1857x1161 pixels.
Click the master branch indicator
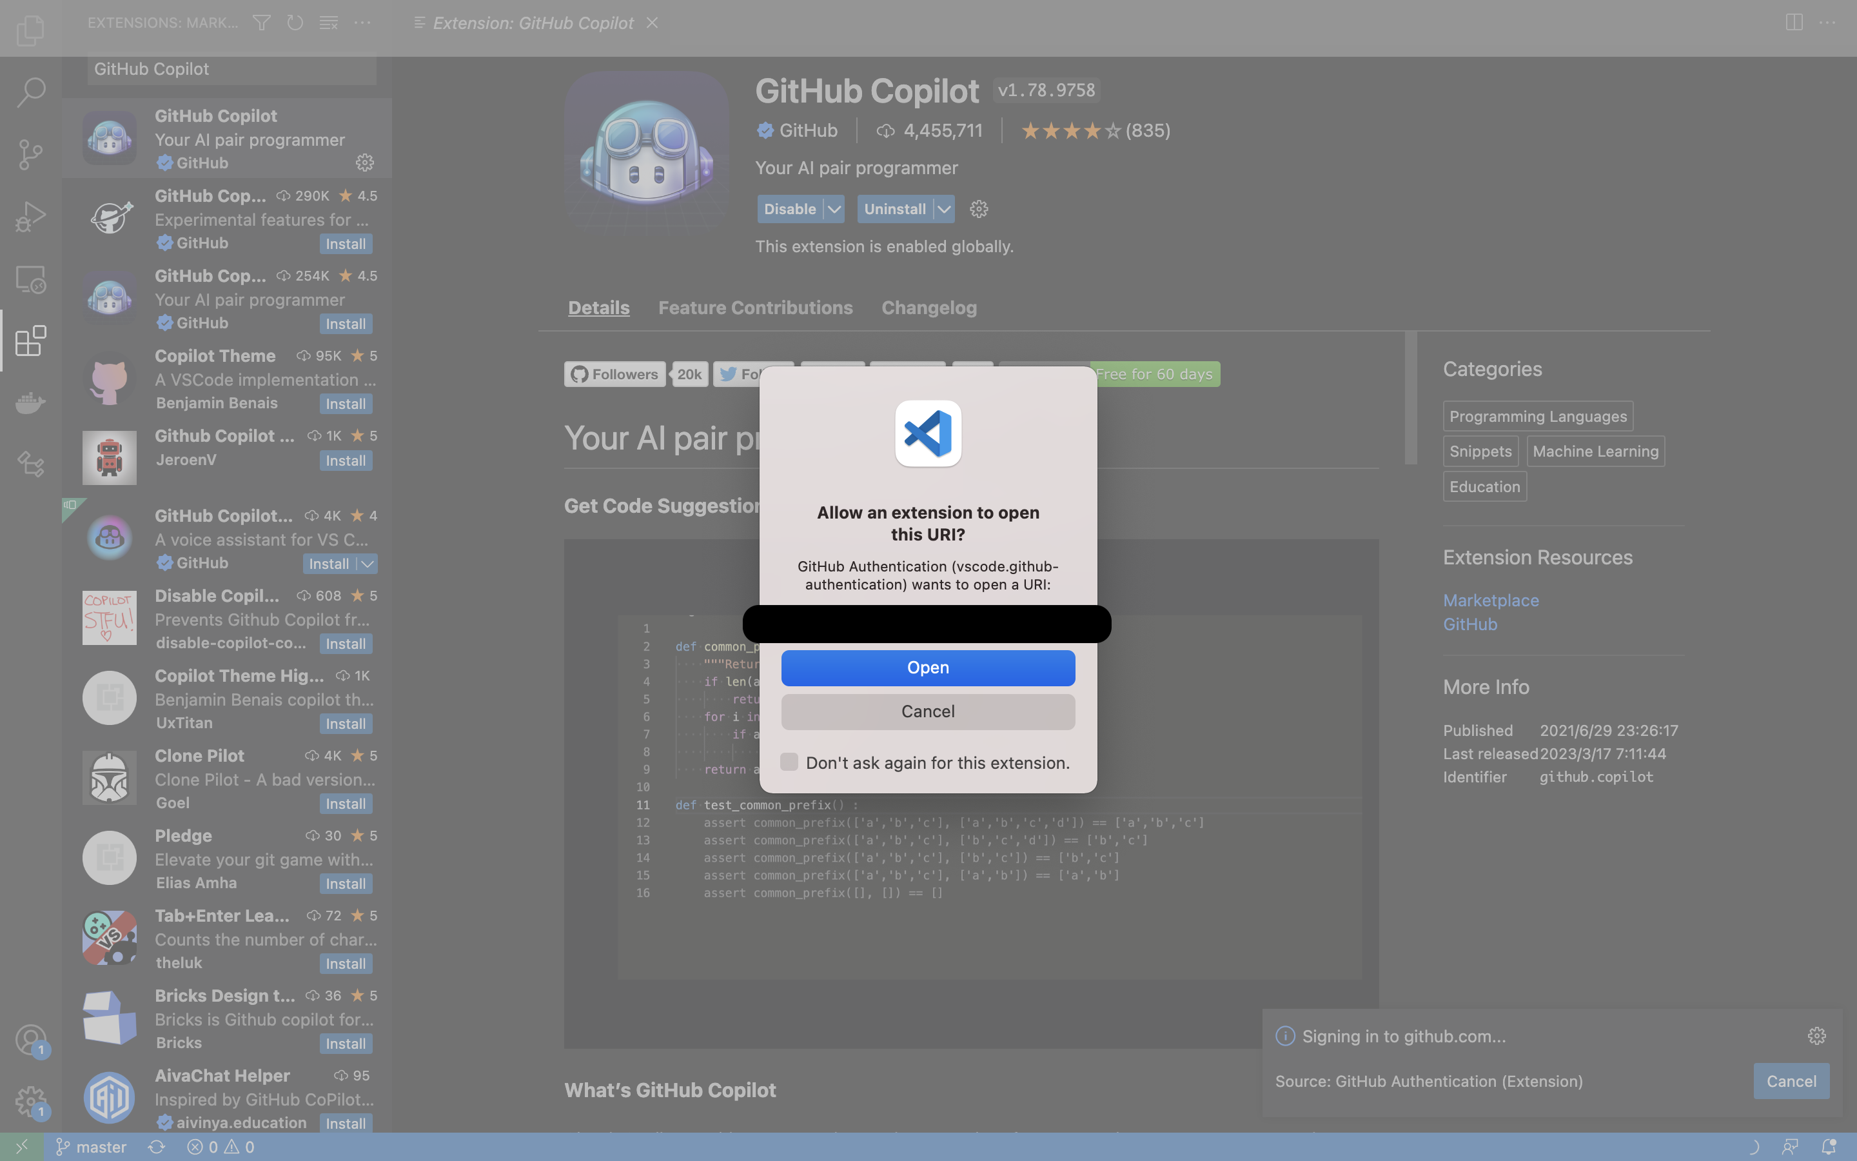92,1146
